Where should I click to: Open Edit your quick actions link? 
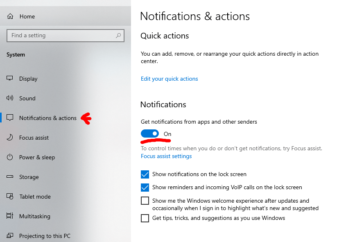(169, 79)
